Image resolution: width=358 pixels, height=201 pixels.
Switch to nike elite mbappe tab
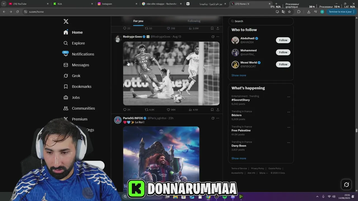162,4
